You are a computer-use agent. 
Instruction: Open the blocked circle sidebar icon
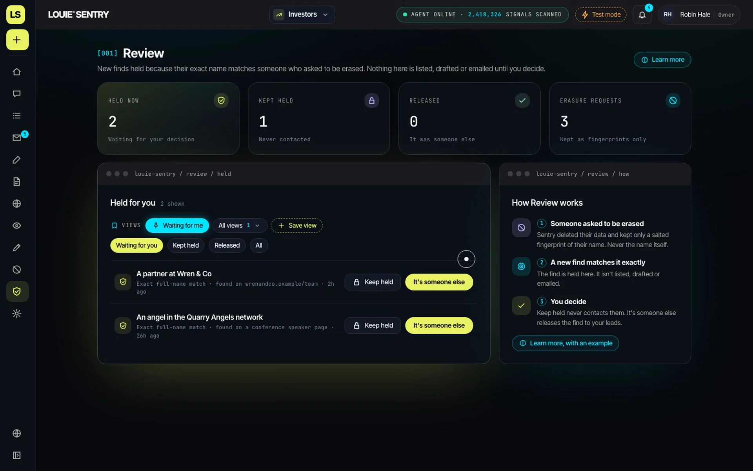tap(16, 270)
